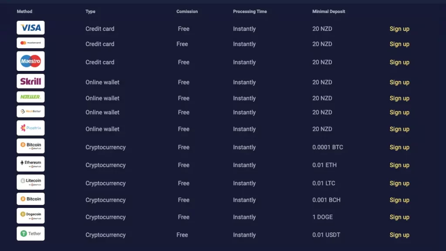Click the Processing Time column header
The width and height of the screenshot is (446, 251).
point(250,11)
